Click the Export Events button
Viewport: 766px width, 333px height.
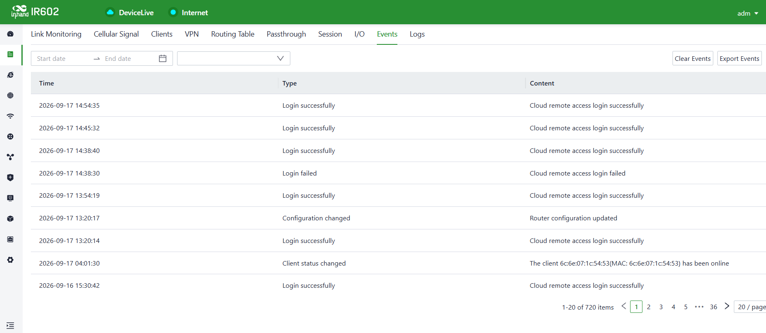click(739, 58)
